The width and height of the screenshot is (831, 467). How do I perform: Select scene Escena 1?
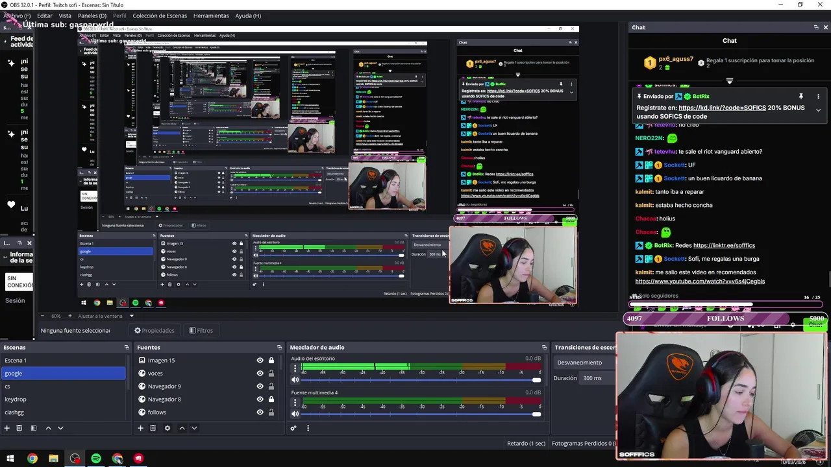coord(63,361)
